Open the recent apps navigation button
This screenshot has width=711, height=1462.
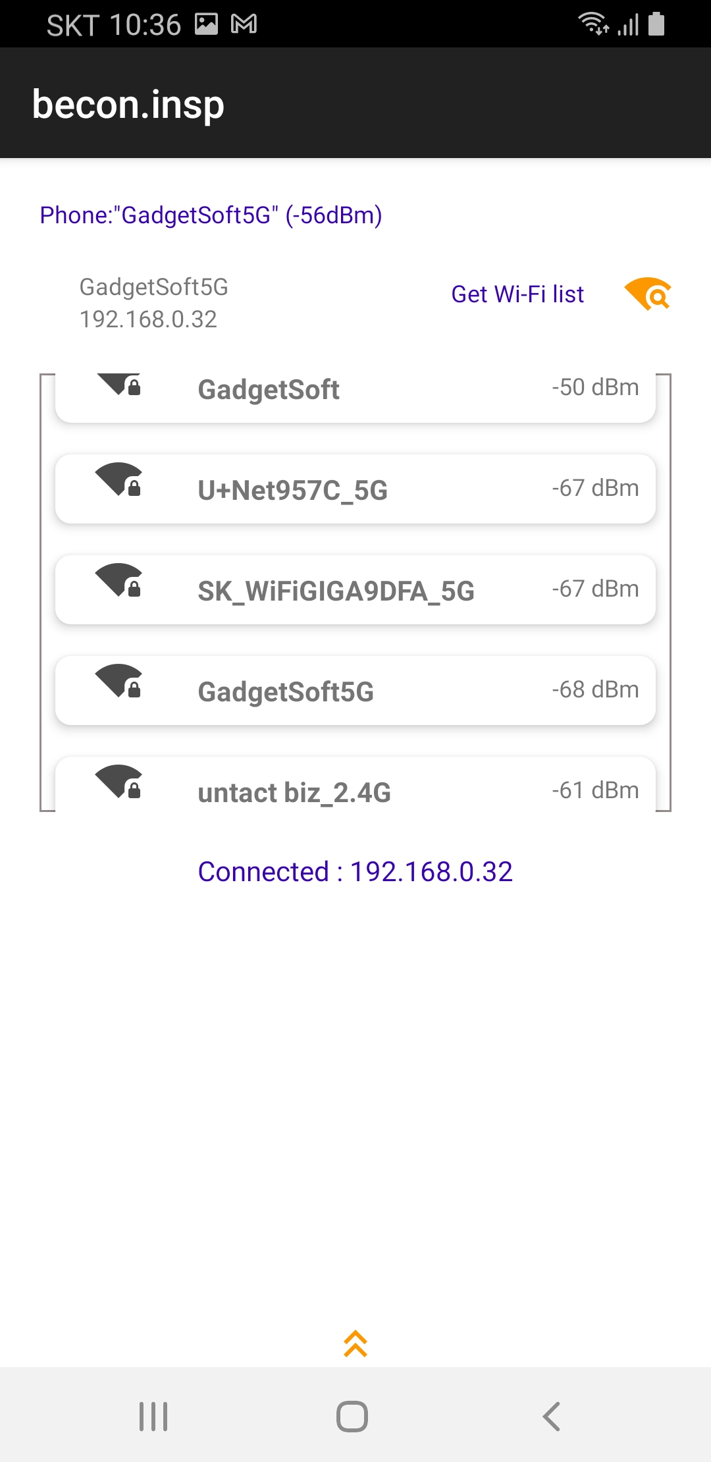(153, 1416)
